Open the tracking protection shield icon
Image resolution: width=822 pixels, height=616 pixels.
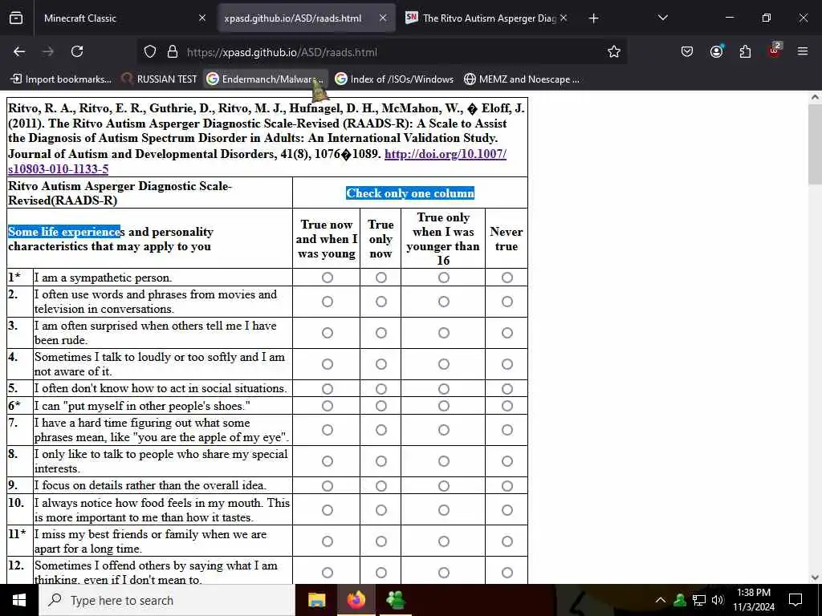pos(150,52)
